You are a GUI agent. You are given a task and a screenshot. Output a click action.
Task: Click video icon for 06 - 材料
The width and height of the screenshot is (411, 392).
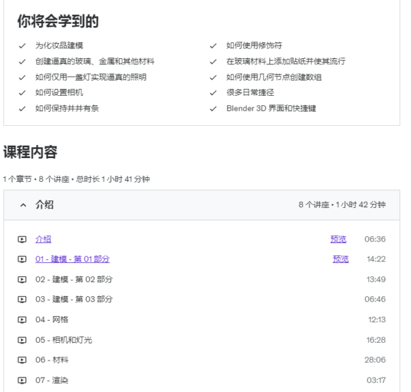point(22,360)
